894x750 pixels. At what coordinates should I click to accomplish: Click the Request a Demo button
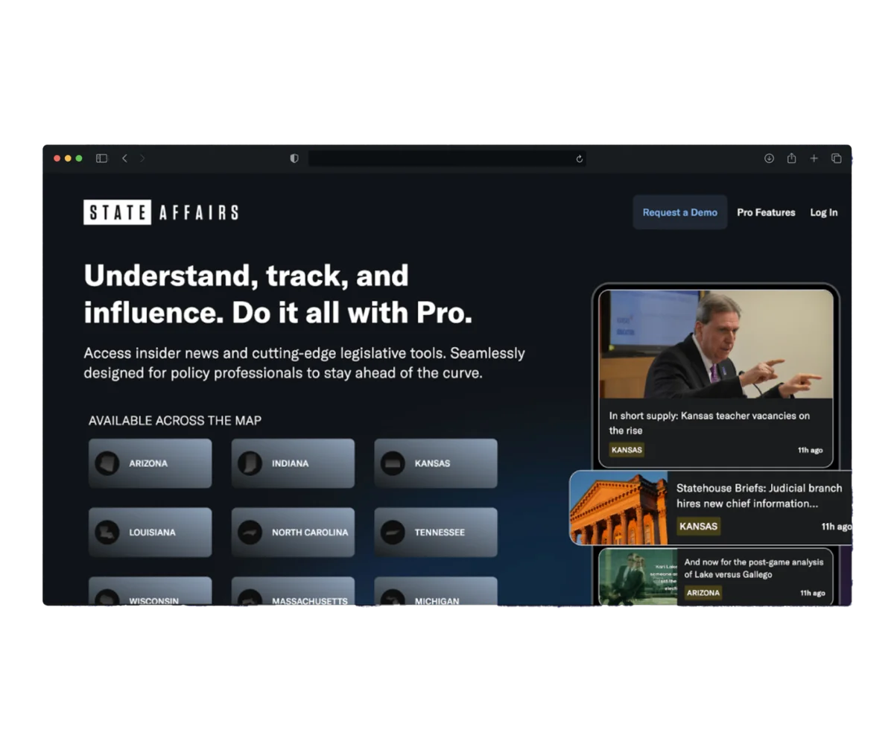(x=679, y=212)
